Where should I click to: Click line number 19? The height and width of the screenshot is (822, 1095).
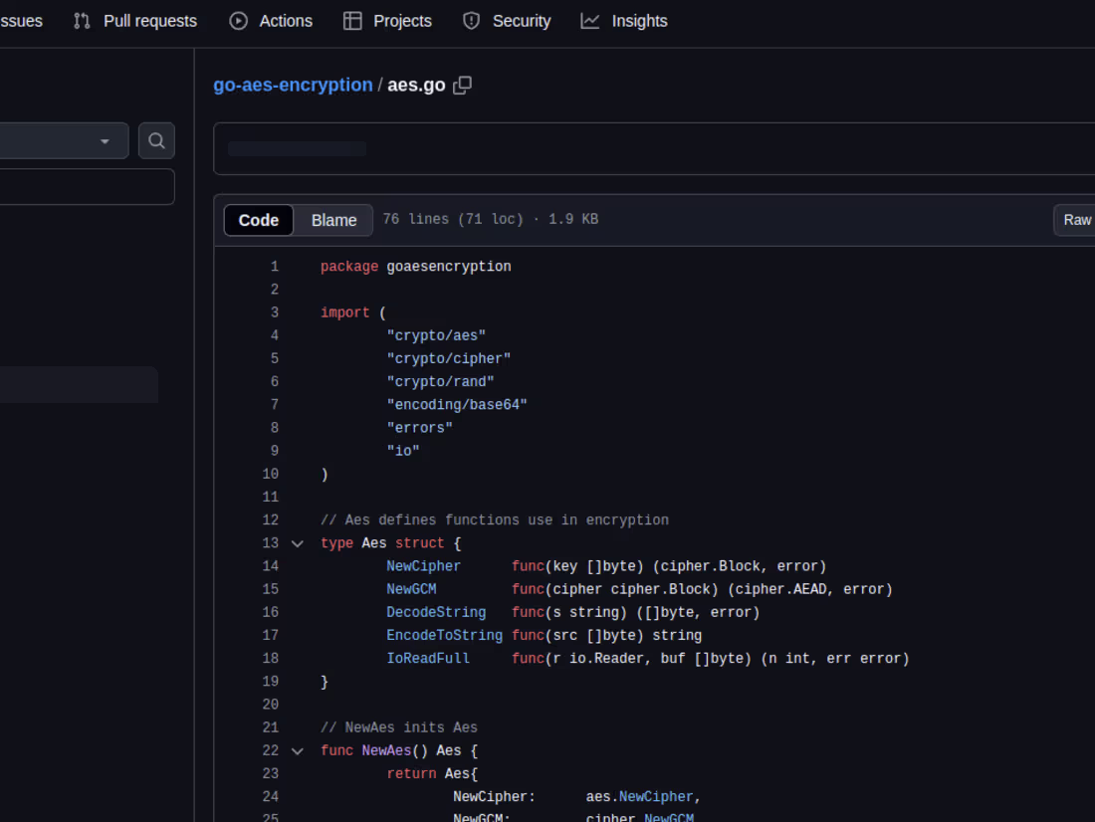tap(270, 682)
